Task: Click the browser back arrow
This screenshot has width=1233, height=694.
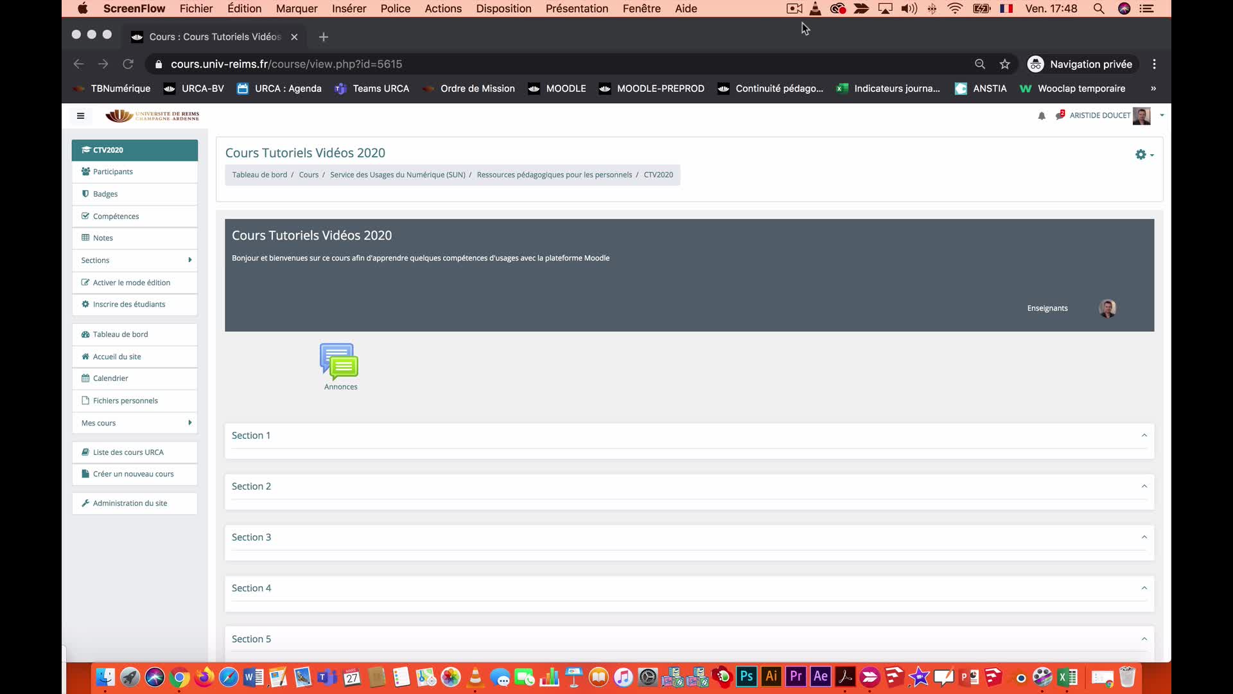Action: [78, 64]
